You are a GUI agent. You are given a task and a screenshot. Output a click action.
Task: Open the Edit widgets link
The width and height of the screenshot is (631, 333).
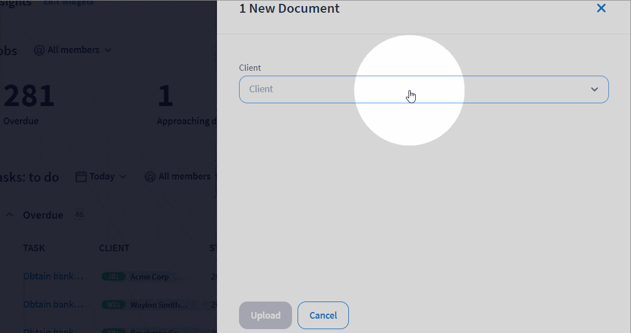tap(68, 3)
